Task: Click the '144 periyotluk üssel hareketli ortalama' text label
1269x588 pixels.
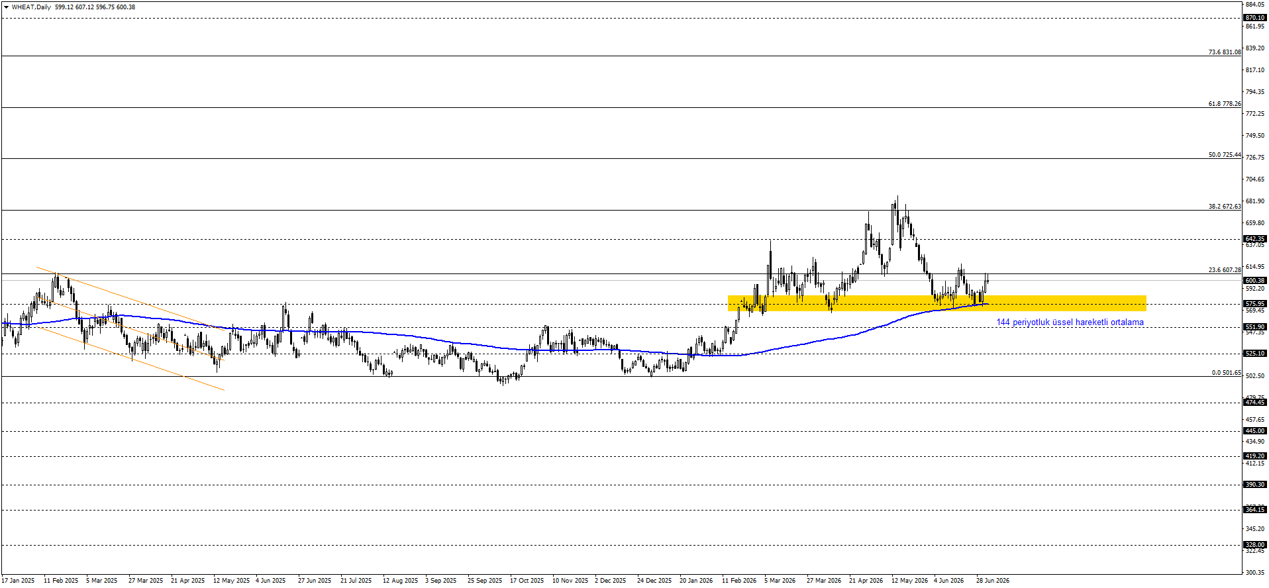Action: click(1070, 322)
